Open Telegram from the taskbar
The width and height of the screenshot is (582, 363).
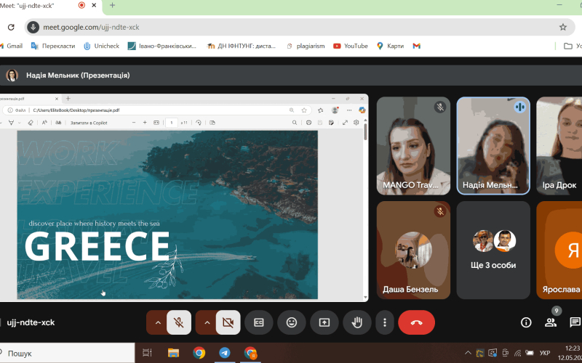224,353
